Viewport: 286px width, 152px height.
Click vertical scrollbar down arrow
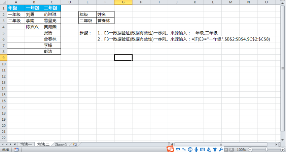click(x=283, y=140)
